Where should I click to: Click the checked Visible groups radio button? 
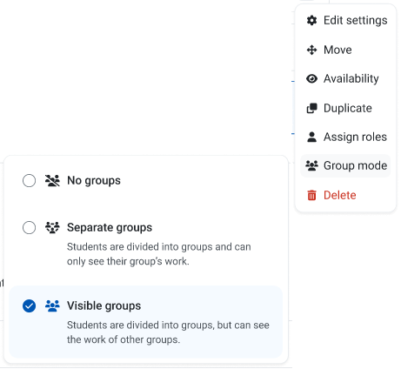(29, 305)
